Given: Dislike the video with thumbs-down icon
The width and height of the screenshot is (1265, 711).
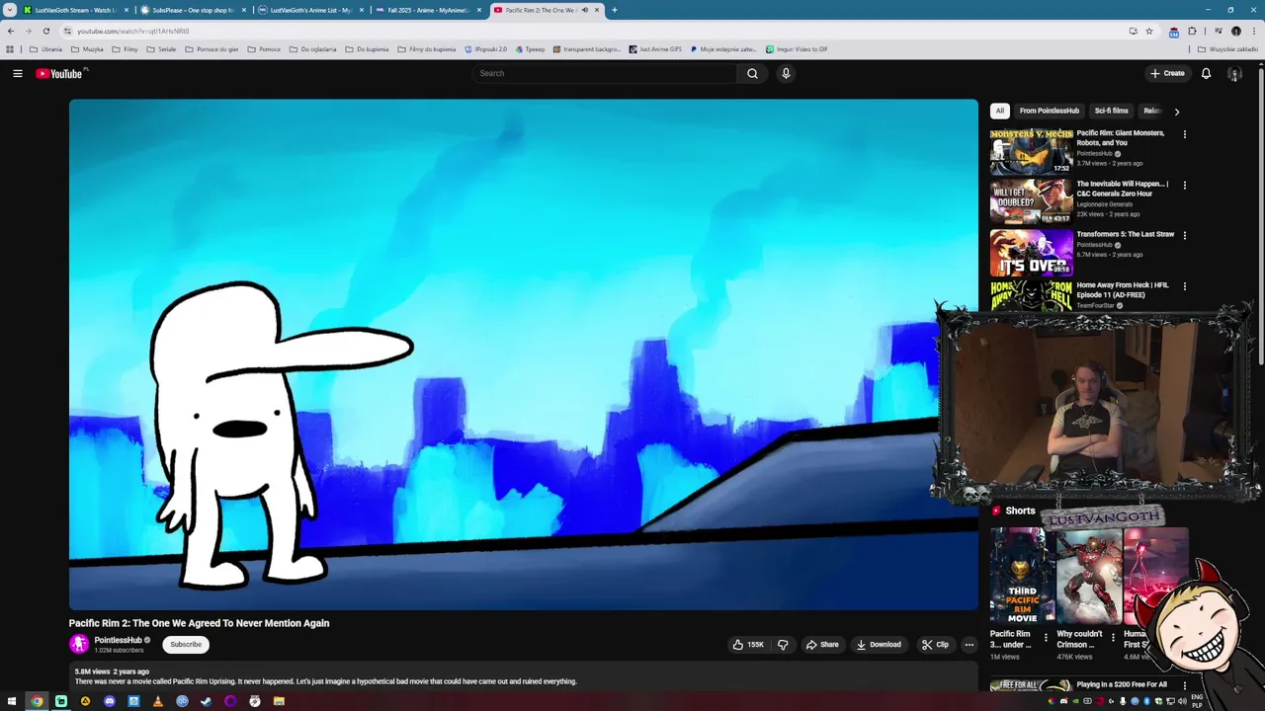Looking at the screenshot, I should [x=783, y=645].
